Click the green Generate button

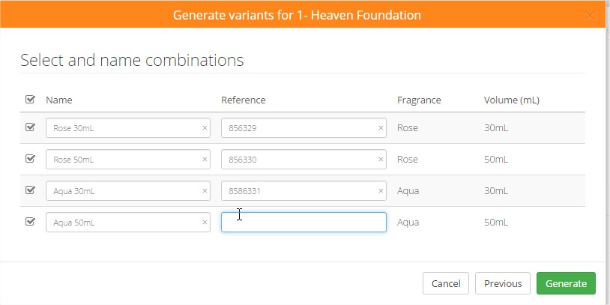click(x=566, y=283)
